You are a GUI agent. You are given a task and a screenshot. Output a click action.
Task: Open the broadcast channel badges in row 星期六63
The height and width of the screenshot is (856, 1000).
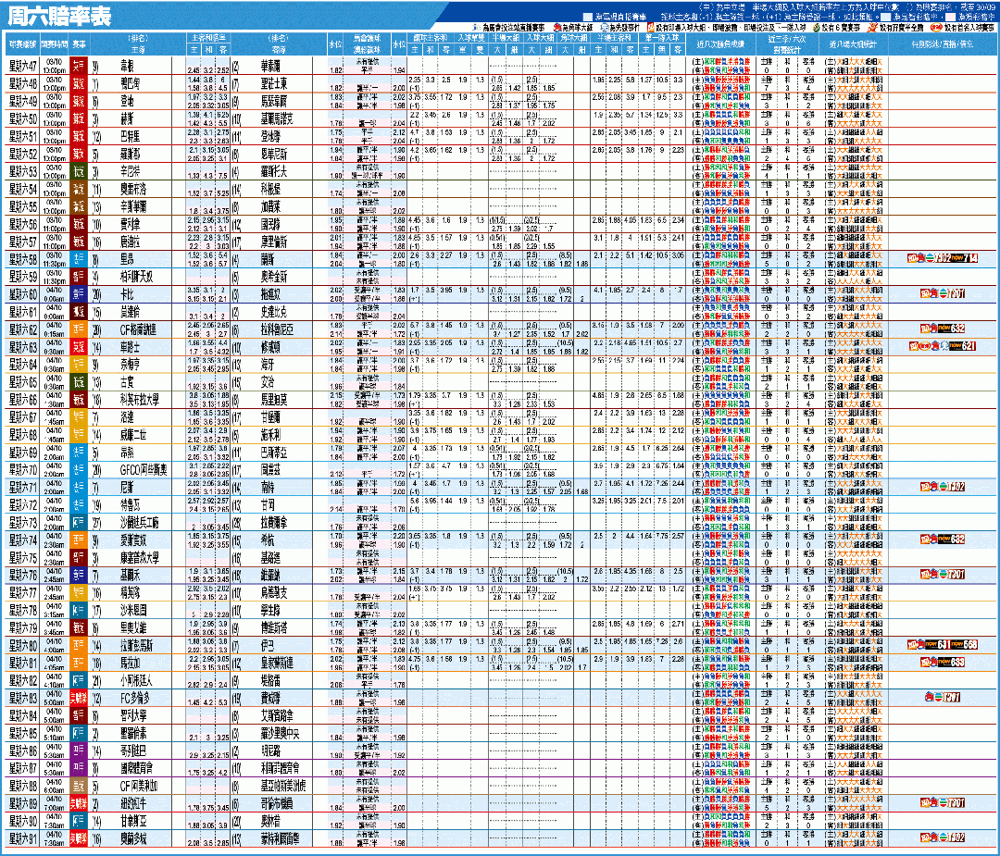(x=943, y=346)
